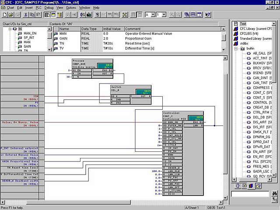Open the Libraries catalog tab (books icon)

click(251, 185)
